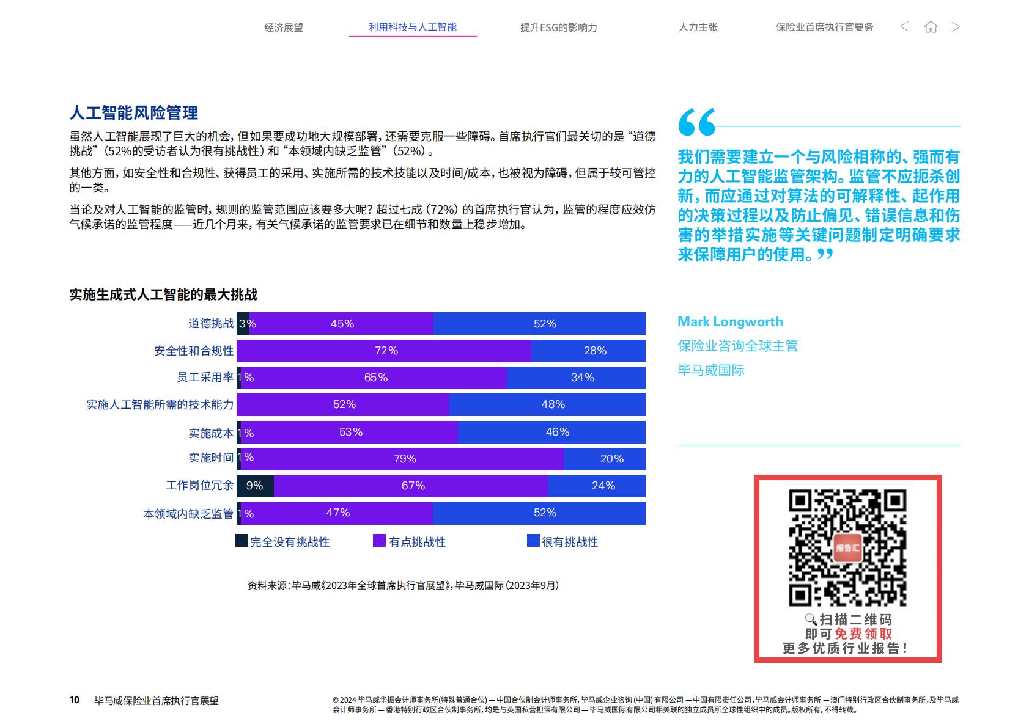
Task: Open 保险业首席执行官要务 tab
Action: click(x=824, y=27)
